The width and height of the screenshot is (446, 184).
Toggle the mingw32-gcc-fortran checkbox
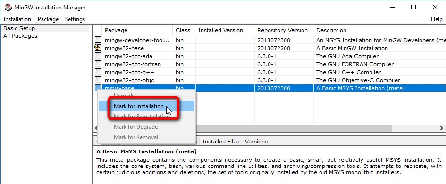(x=98, y=64)
